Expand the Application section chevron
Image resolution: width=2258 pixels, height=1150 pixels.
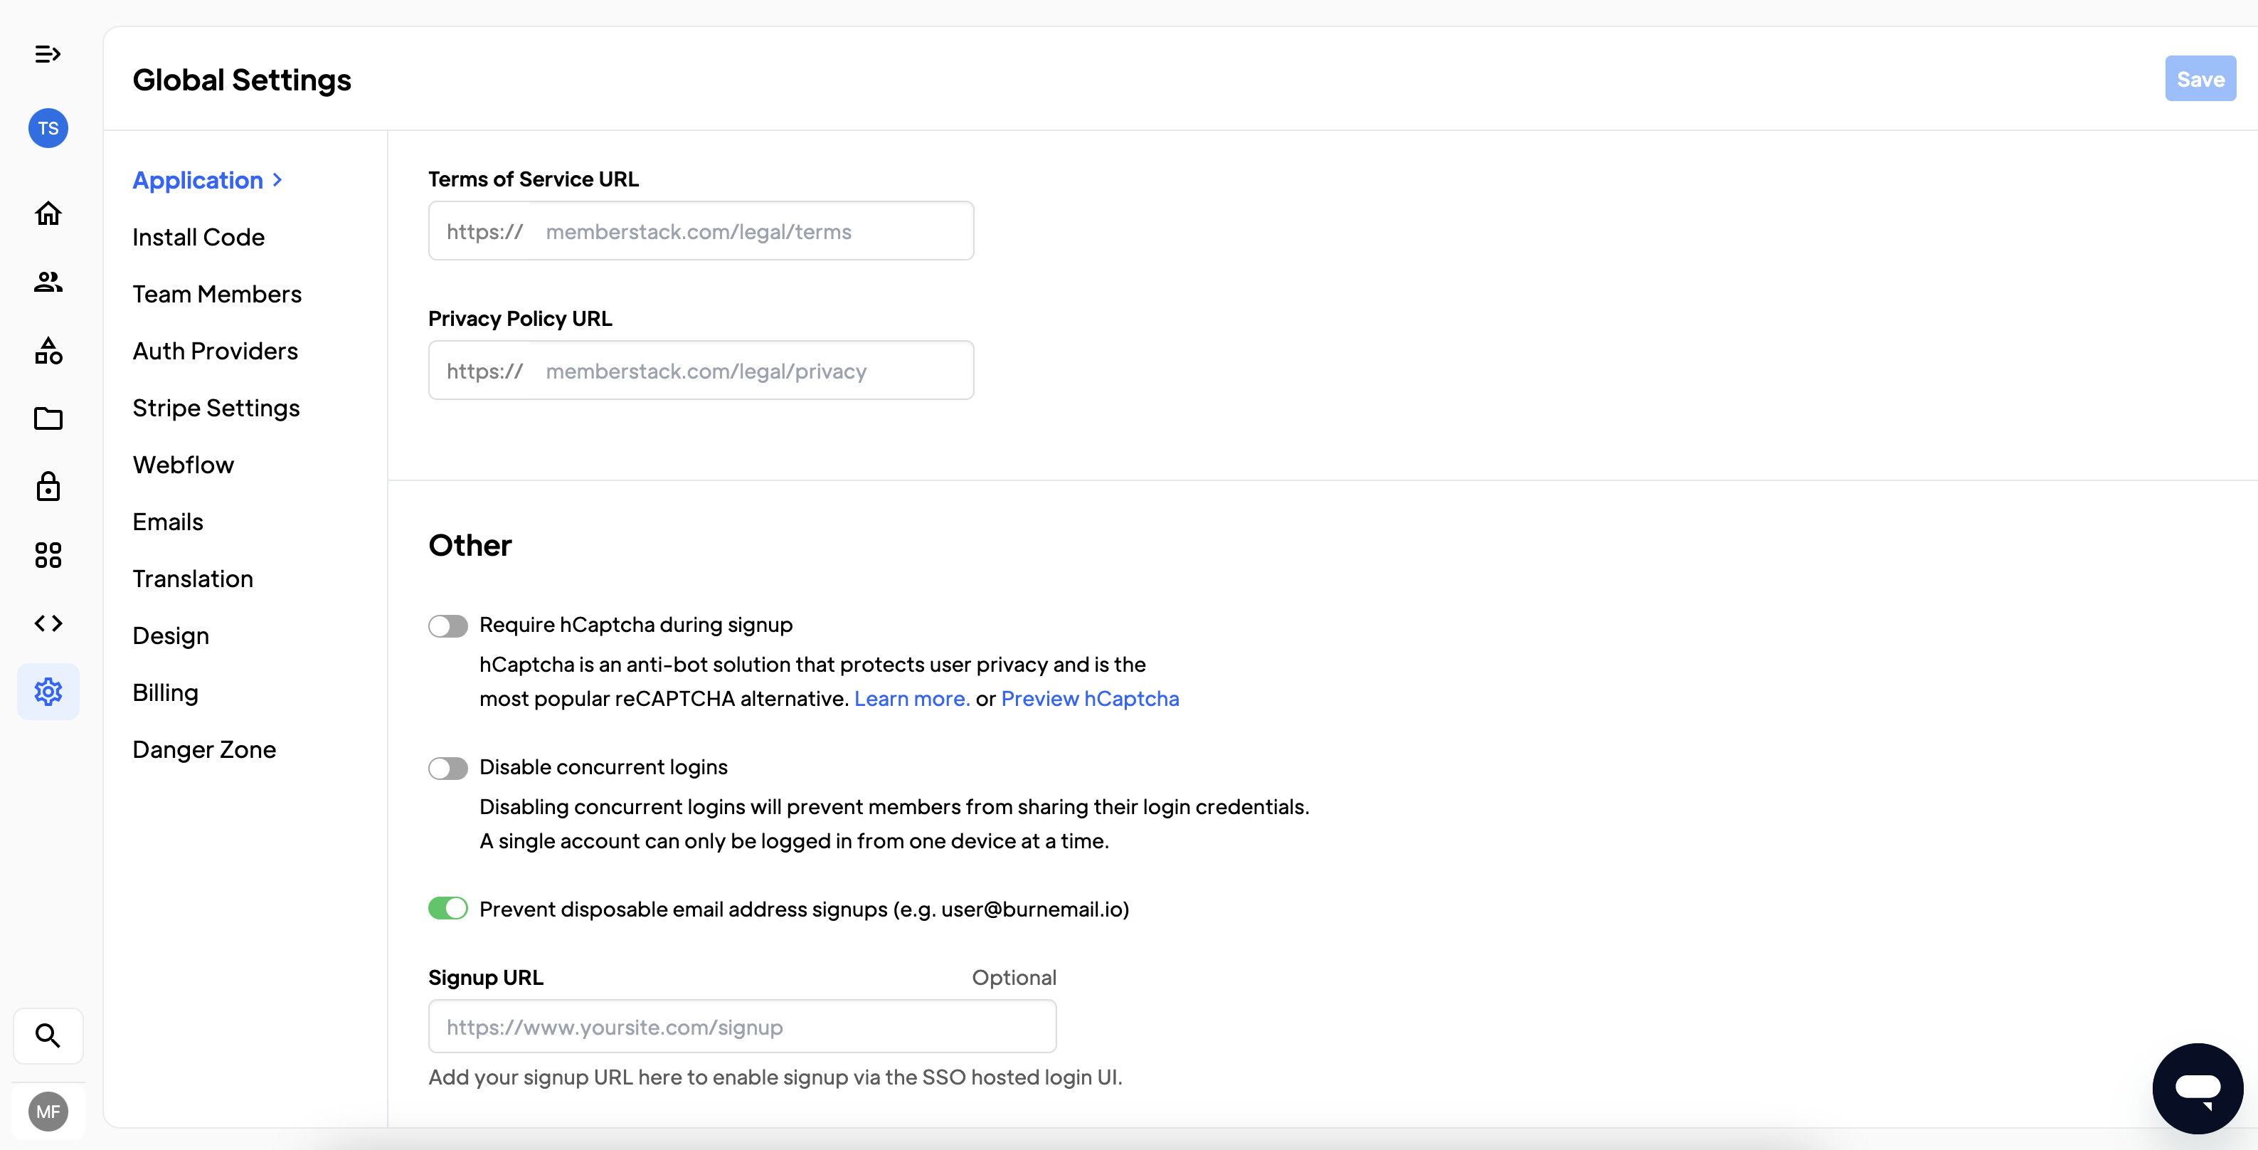click(278, 179)
